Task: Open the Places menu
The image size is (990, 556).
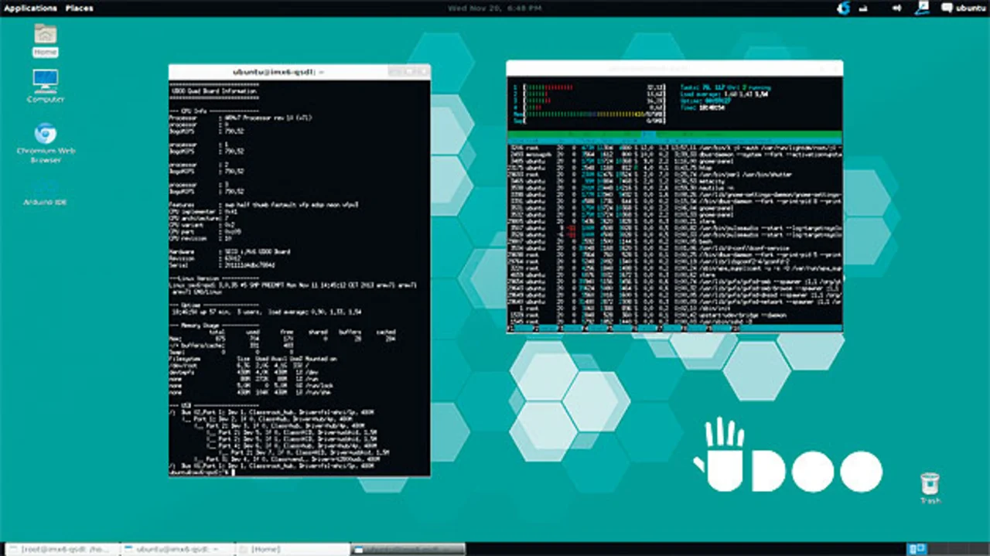Action: [x=79, y=8]
